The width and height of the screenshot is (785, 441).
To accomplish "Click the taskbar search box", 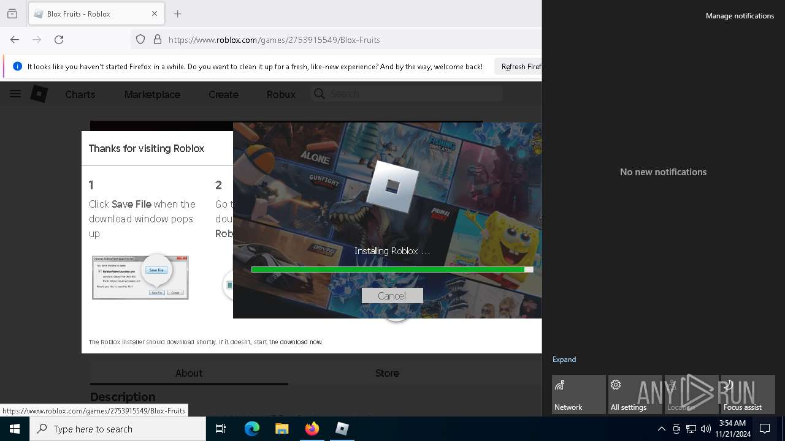I will point(118,429).
